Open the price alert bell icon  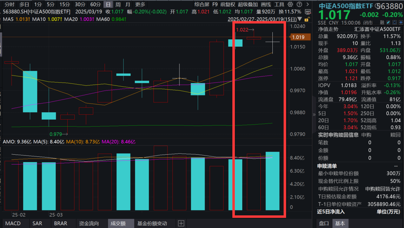[395, 22]
